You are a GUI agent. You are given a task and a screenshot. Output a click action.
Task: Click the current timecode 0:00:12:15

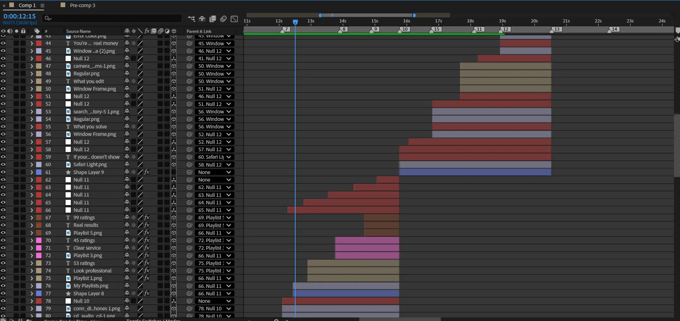[x=20, y=16]
